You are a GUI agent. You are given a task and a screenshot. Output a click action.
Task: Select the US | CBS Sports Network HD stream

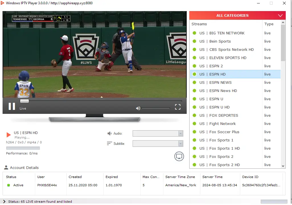pyautogui.click(x=235, y=49)
